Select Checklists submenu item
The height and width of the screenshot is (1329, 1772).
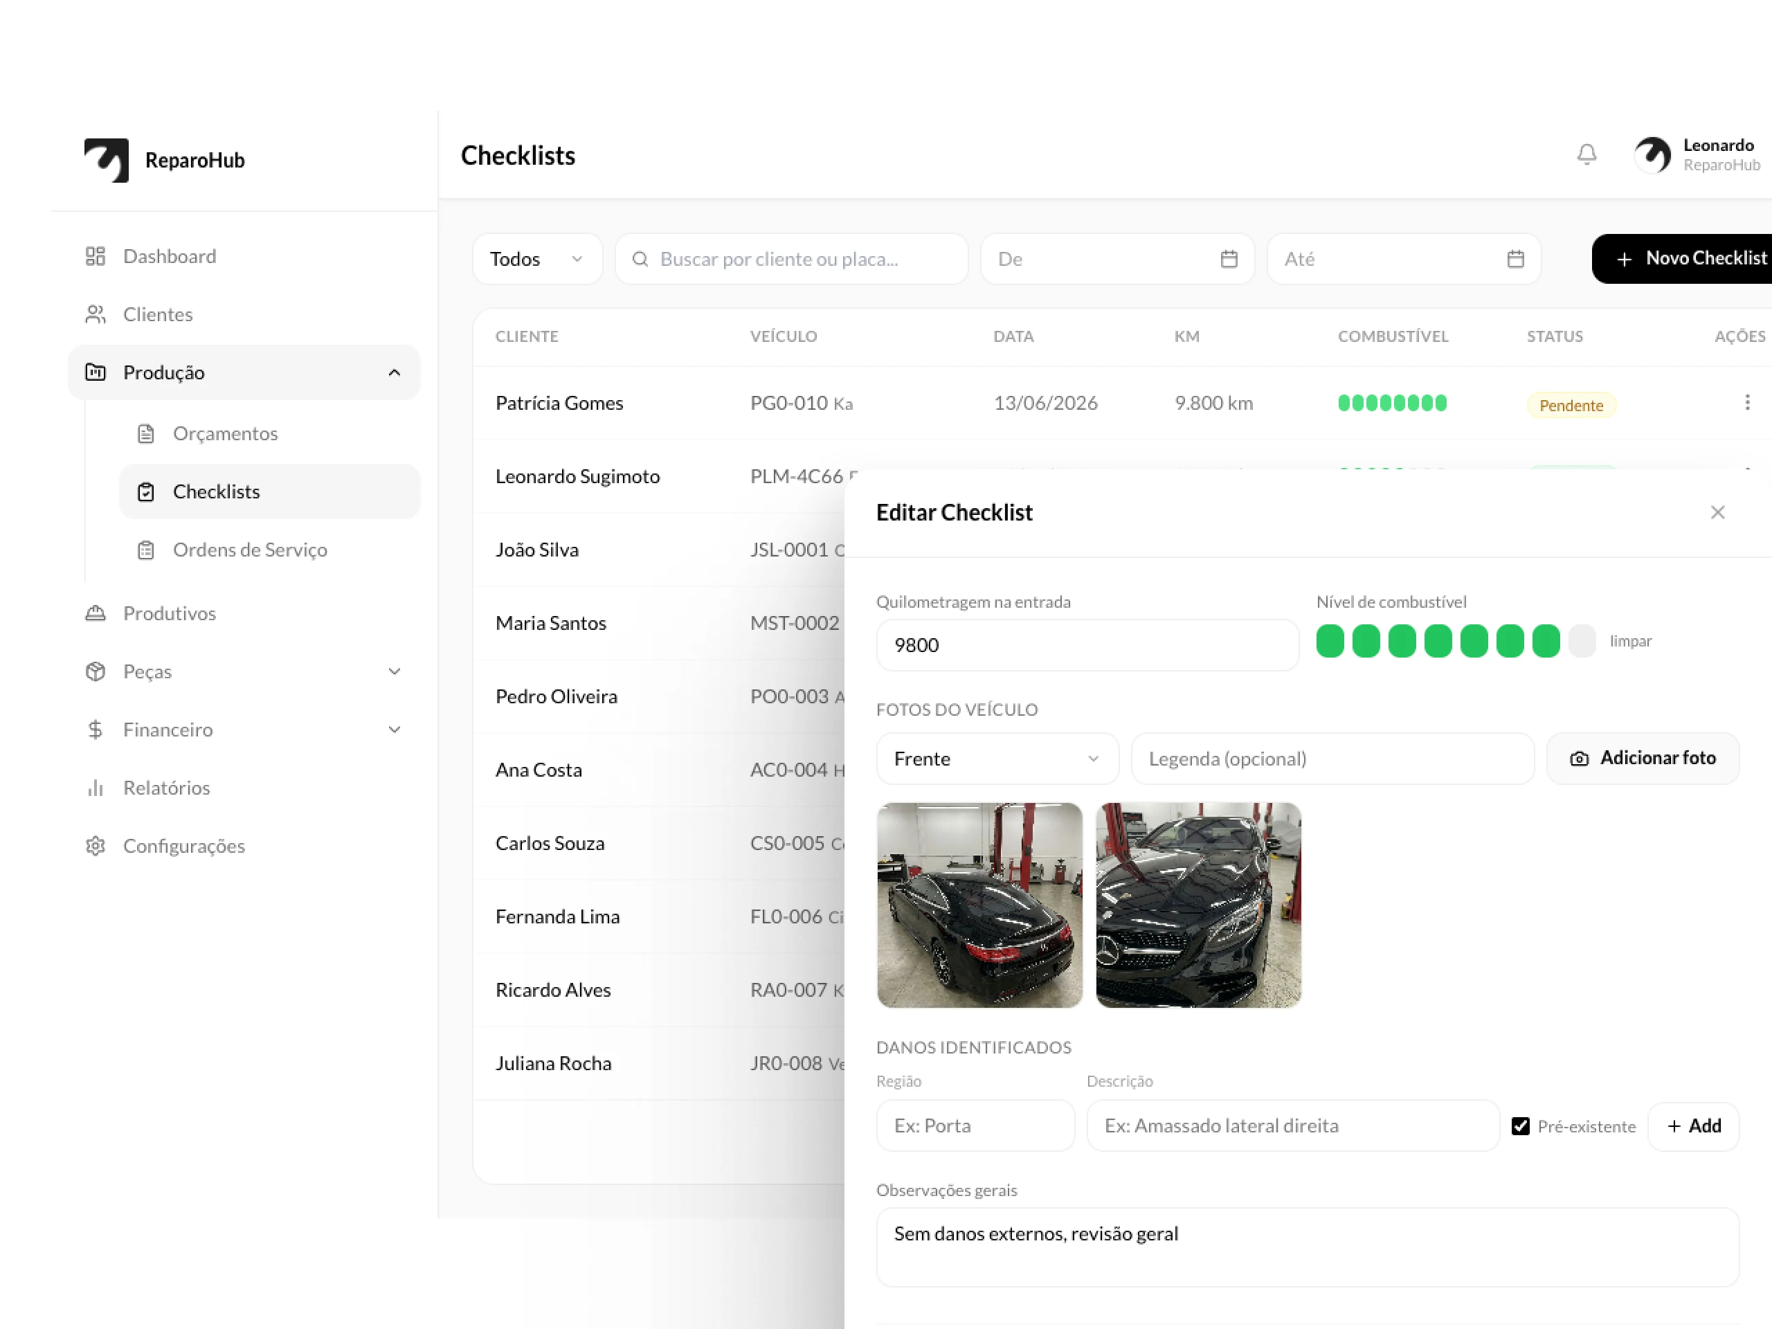coord(269,492)
